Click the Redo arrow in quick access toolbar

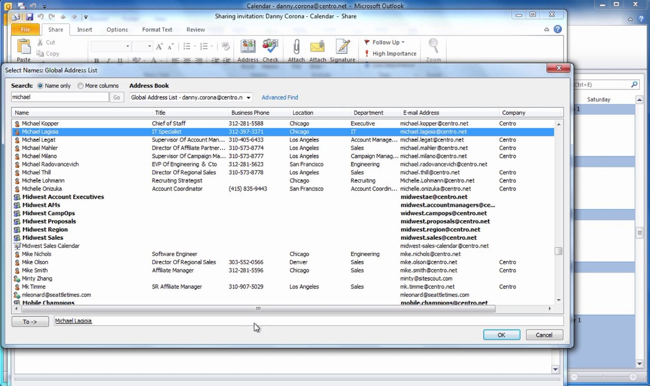(x=51, y=17)
